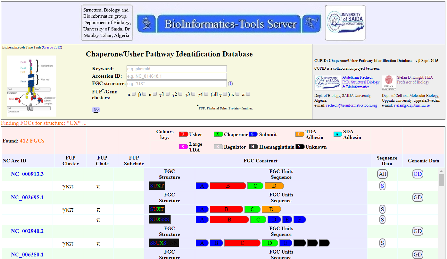Email stefan@xray.bmc.uu.se link
The height and width of the screenshot is (259, 447).
412,105
